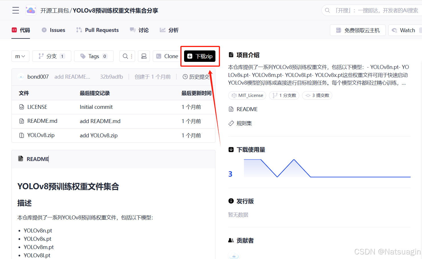Click the 规则集 ruler icon
This screenshot has width=422, height=259.
point(231,123)
